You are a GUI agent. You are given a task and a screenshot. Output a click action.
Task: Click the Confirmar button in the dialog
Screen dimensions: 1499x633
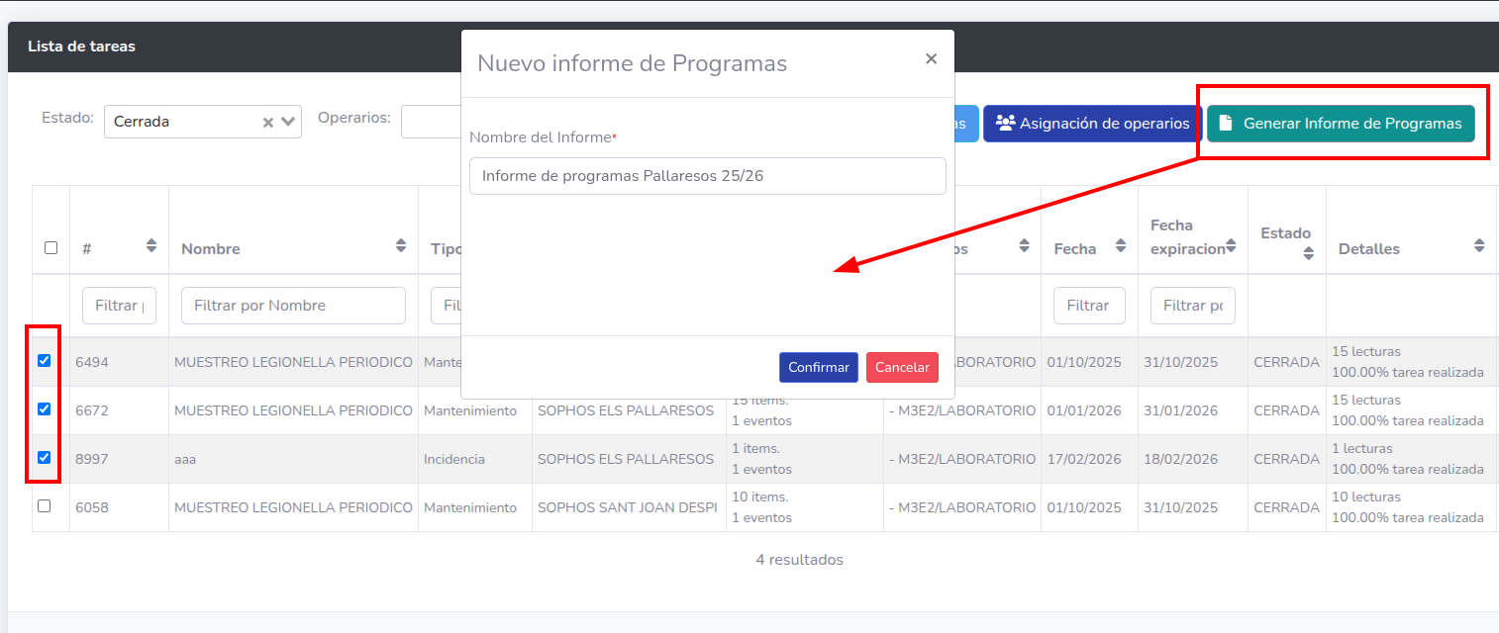[x=818, y=367]
